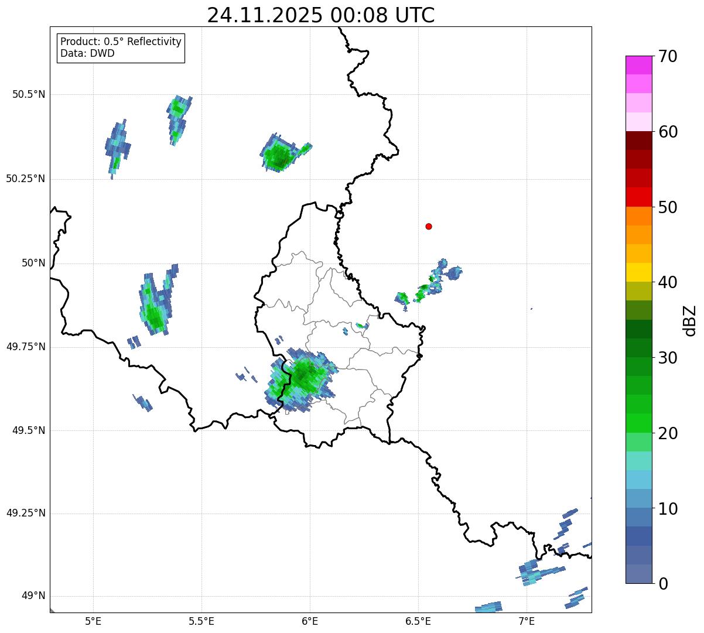Click the latitude label "50.5°N"
This screenshot has height=633, width=704.
(29, 94)
